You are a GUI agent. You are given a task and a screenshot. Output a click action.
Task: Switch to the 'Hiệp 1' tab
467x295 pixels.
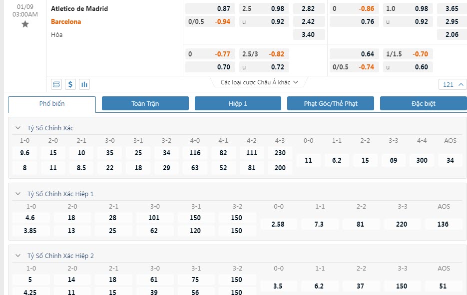(x=238, y=103)
